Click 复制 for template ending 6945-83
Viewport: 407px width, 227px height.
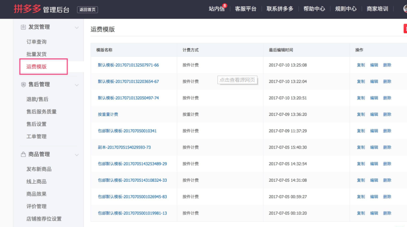click(x=361, y=197)
